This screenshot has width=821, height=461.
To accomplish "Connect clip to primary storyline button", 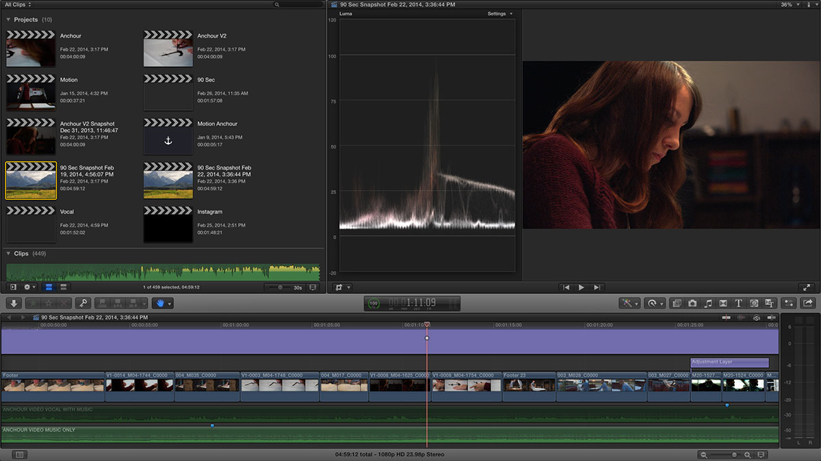I will [102, 303].
